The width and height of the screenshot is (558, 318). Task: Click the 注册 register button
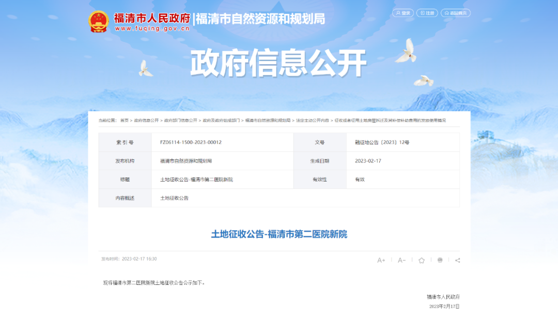(x=427, y=13)
